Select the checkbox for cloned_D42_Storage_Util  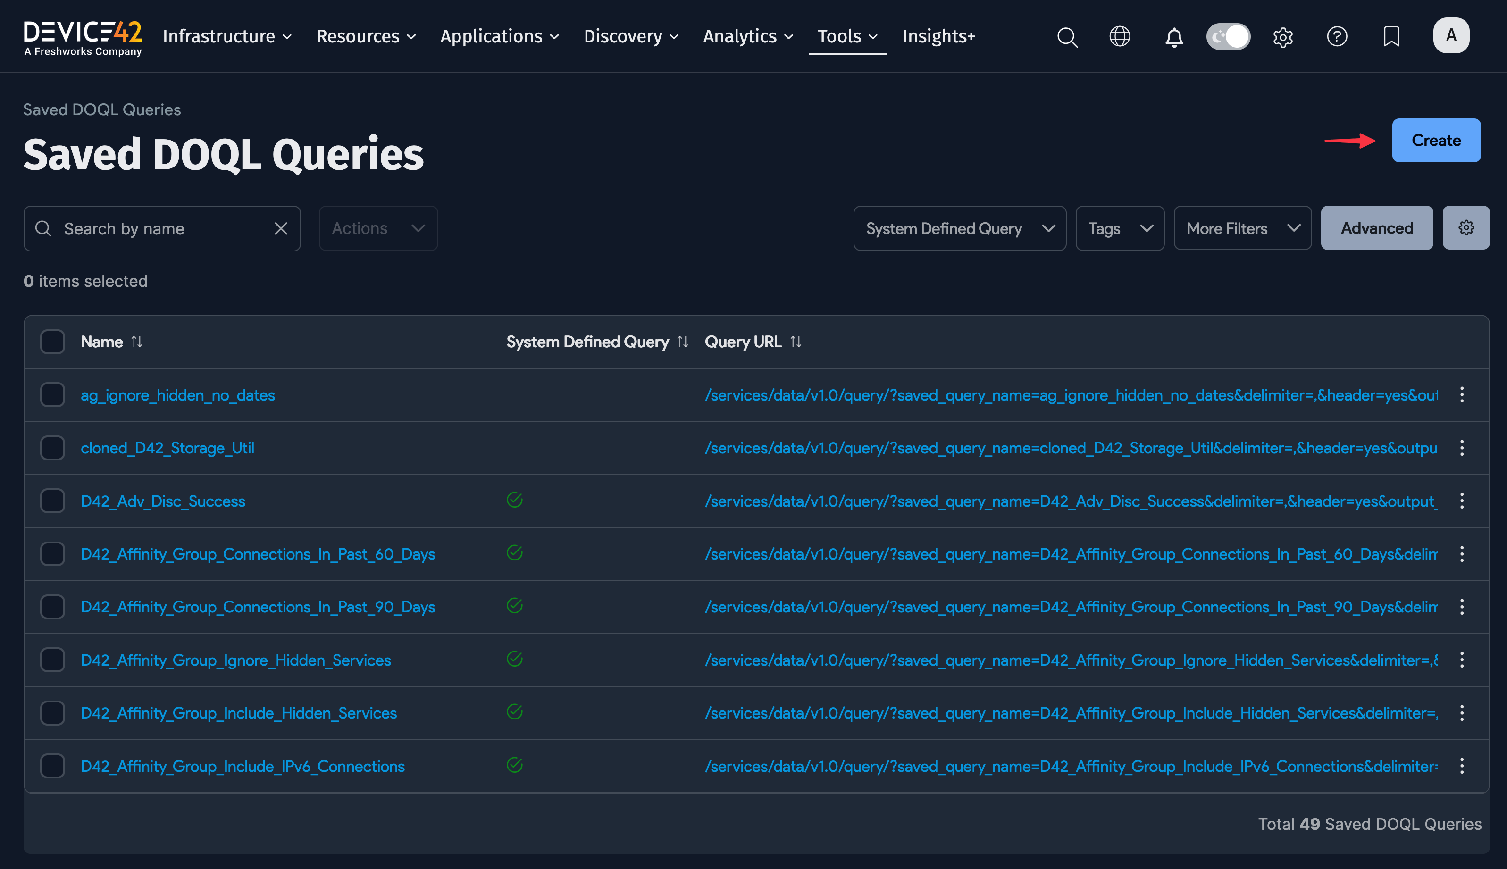[52, 448]
